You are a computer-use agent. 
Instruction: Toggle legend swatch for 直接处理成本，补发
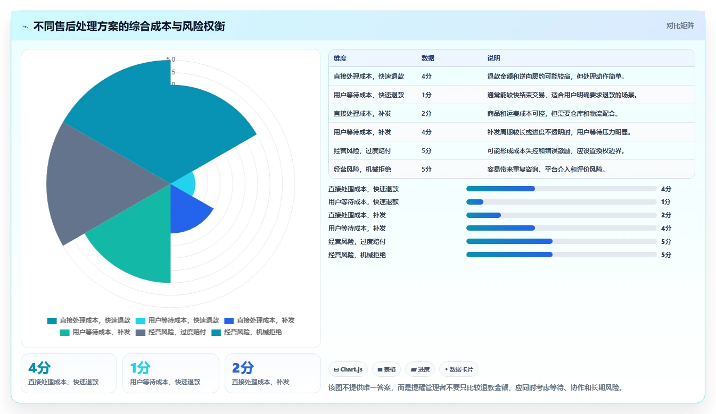[229, 320]
